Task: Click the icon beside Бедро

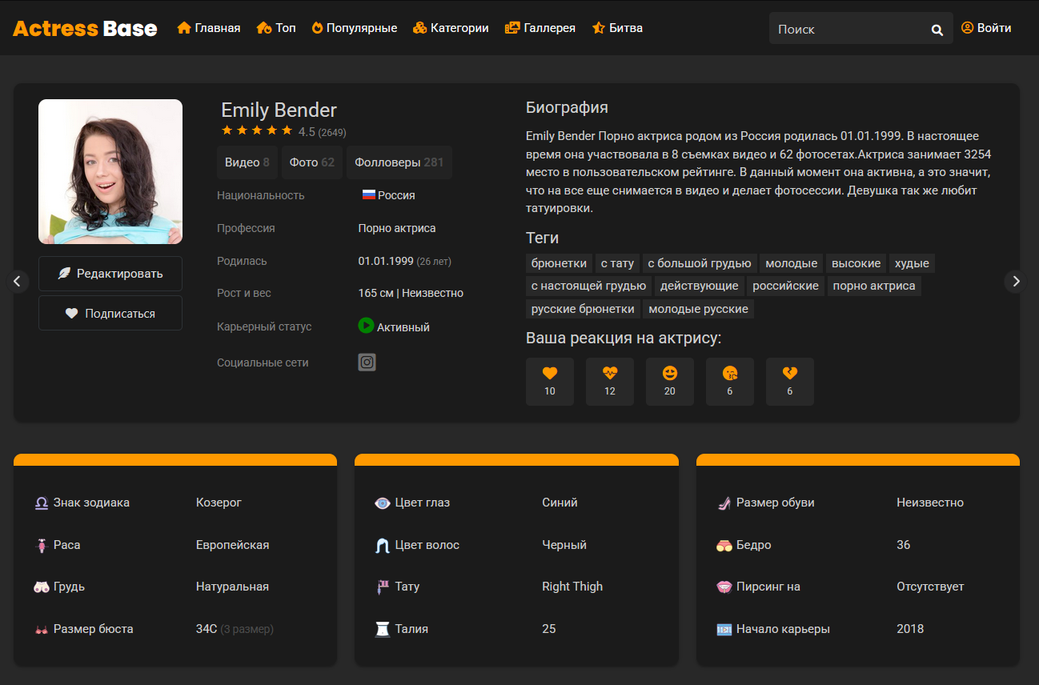Action: (x=724, y=545)
